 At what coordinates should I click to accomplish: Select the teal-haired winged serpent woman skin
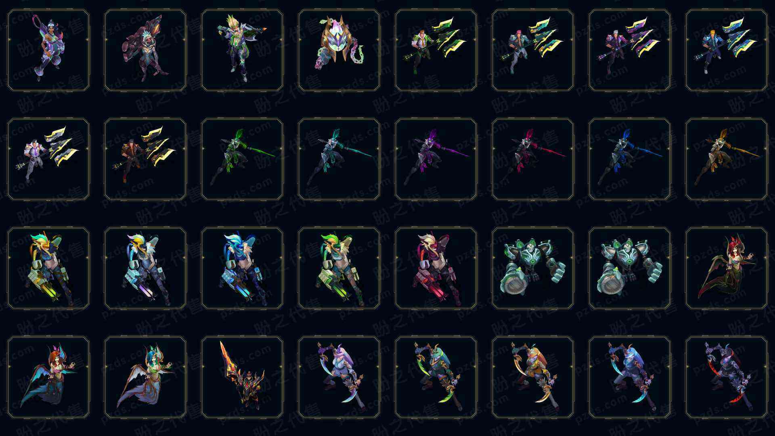(x=145, y=377)
